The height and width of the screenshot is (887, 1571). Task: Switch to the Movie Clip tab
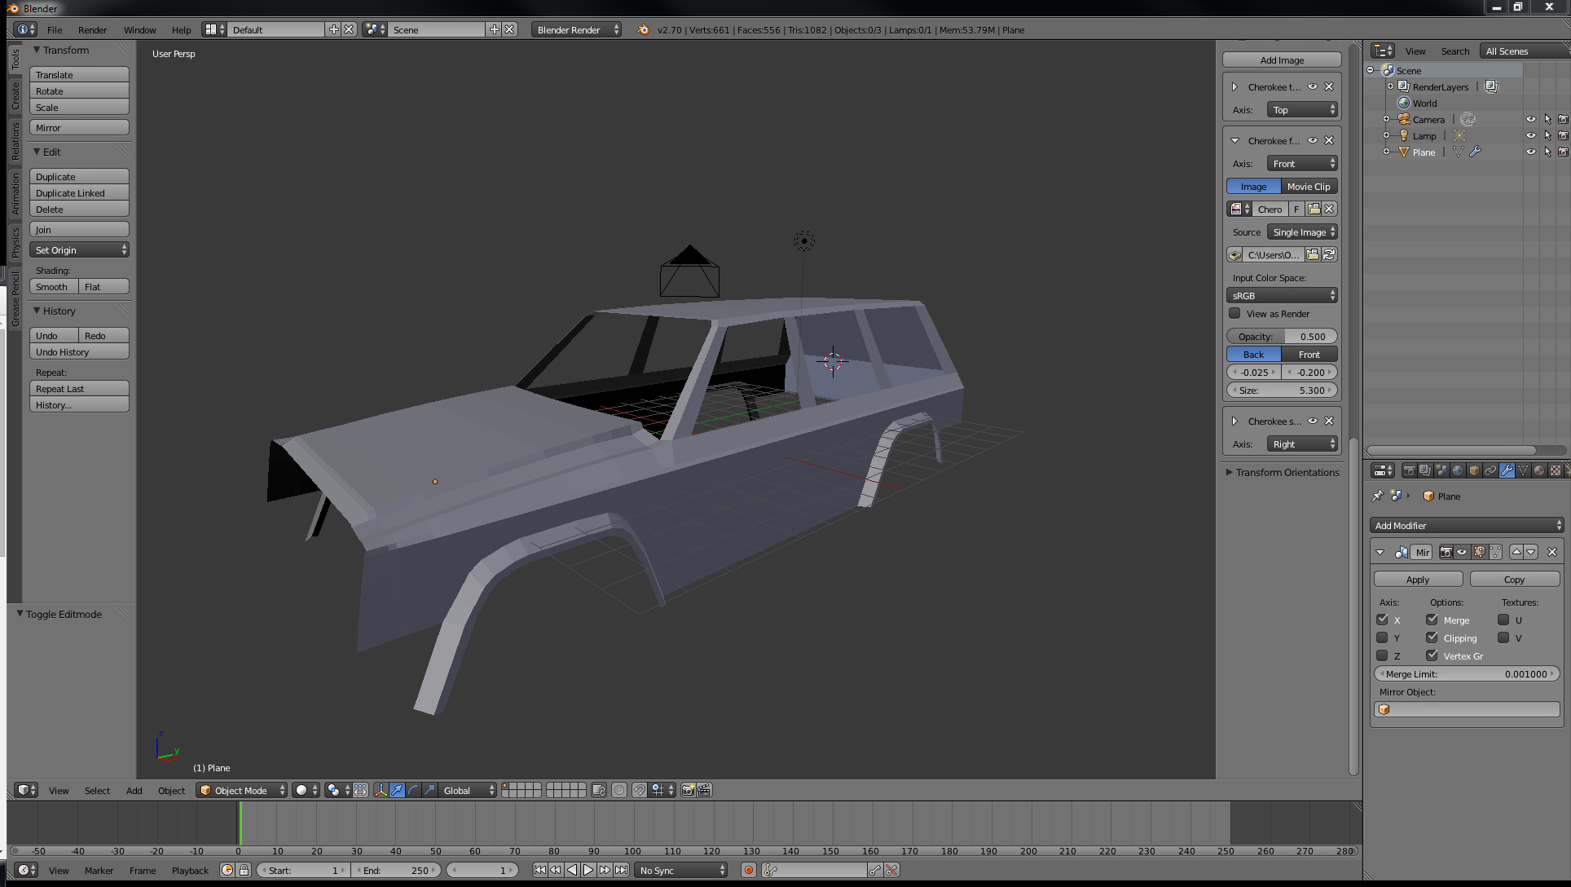[x=1309, y=186]
